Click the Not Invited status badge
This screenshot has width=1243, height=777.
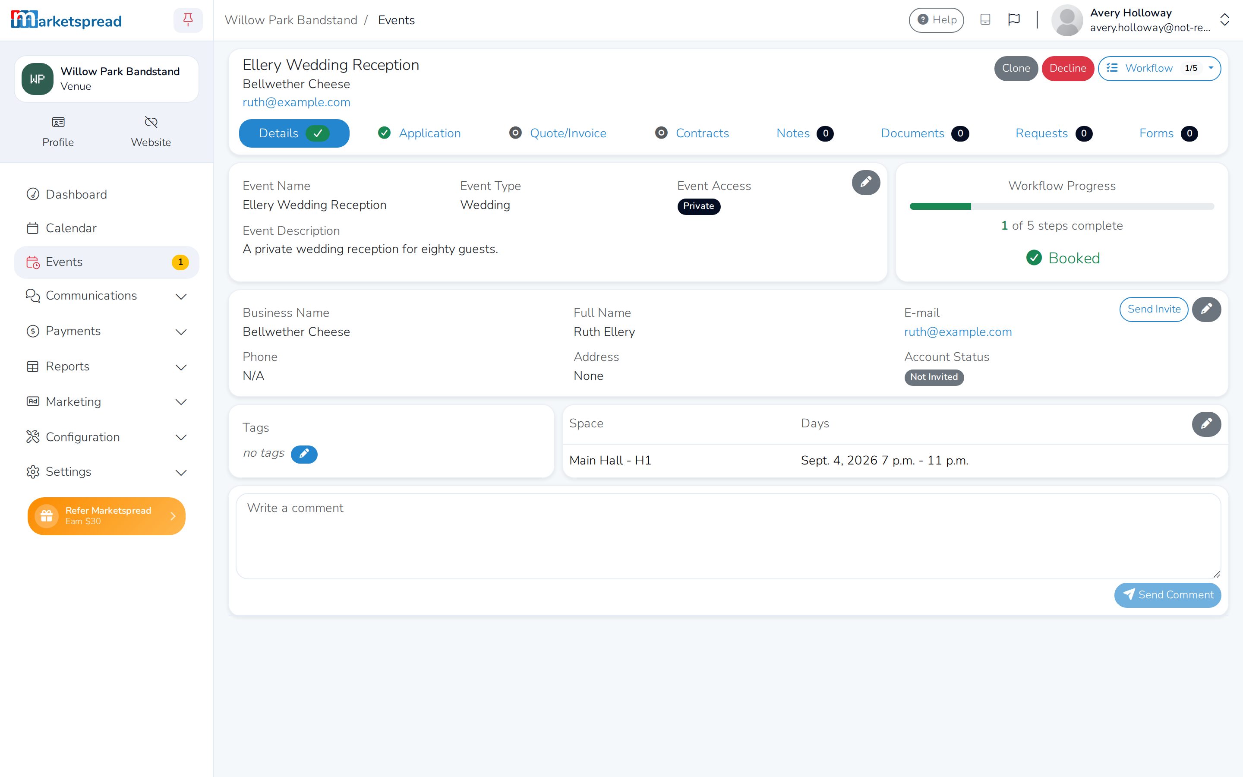tap(934, 377)
